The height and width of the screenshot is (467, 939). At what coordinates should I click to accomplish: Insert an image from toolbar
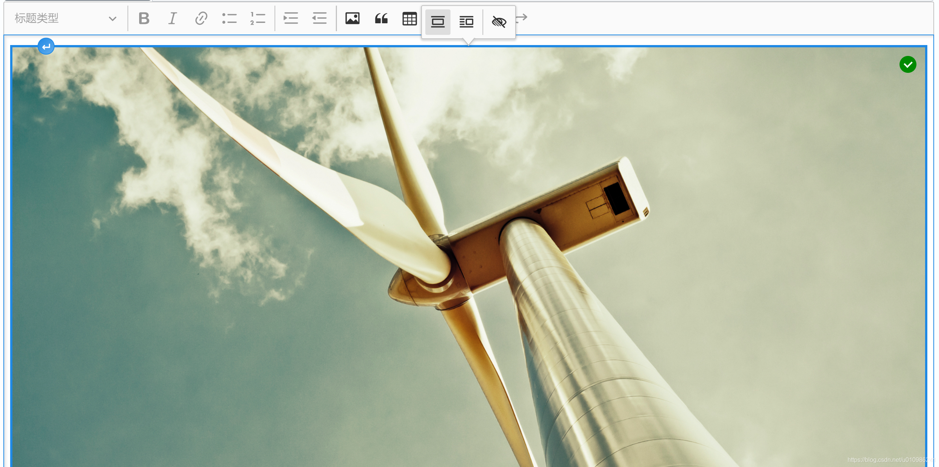[352, 18]
